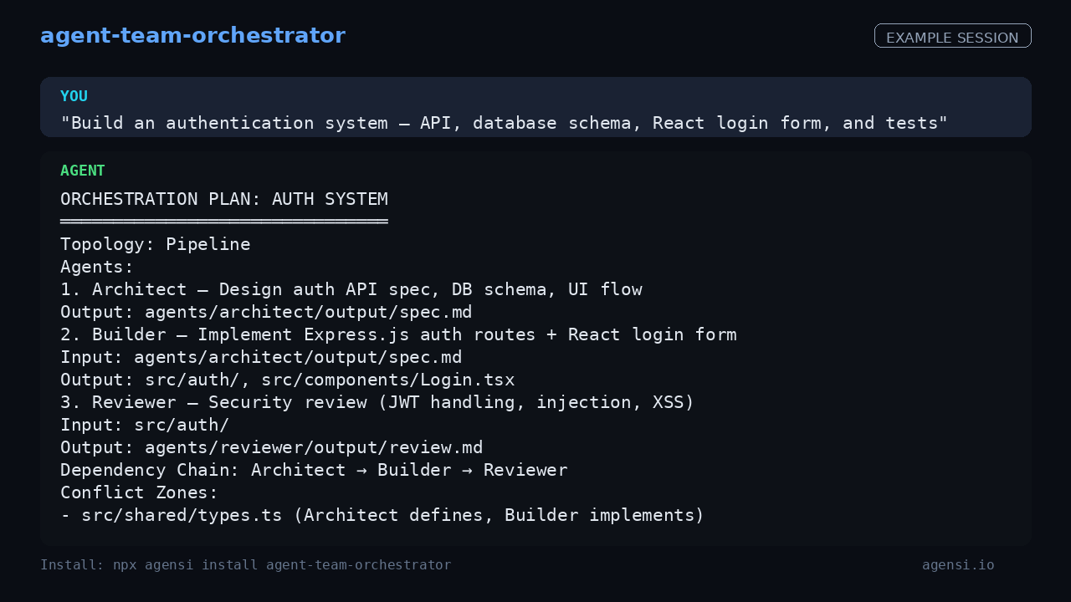Select the 3. Reviewer security review line

click(377, 402)
